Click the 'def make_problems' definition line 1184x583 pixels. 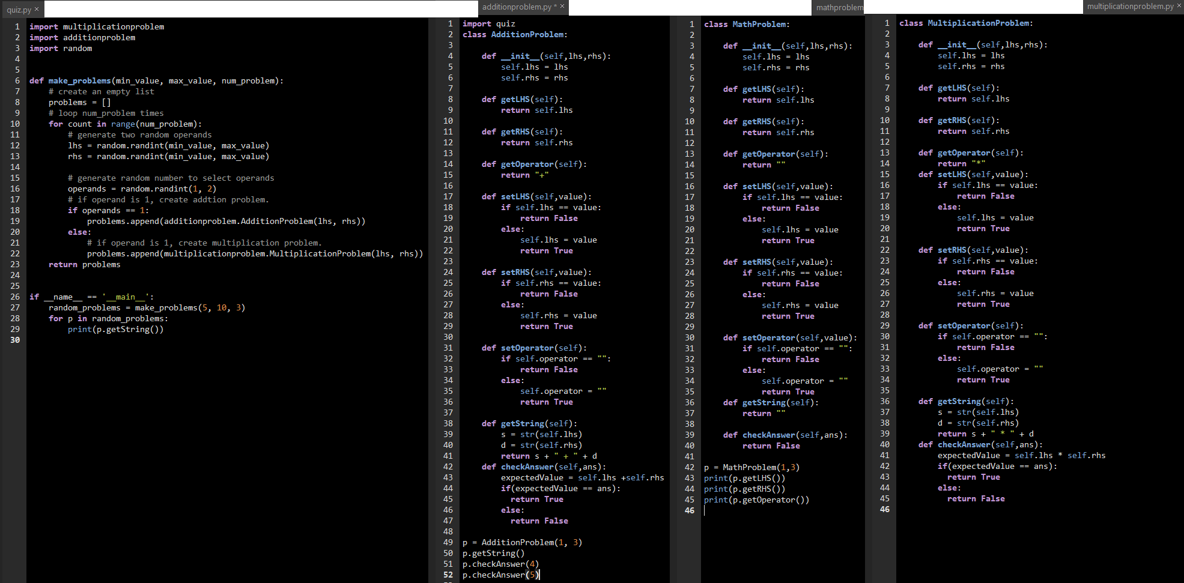(x=156, y=80)
